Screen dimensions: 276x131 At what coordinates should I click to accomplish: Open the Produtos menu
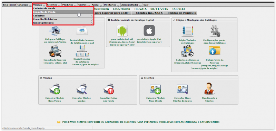click(70, 5)
